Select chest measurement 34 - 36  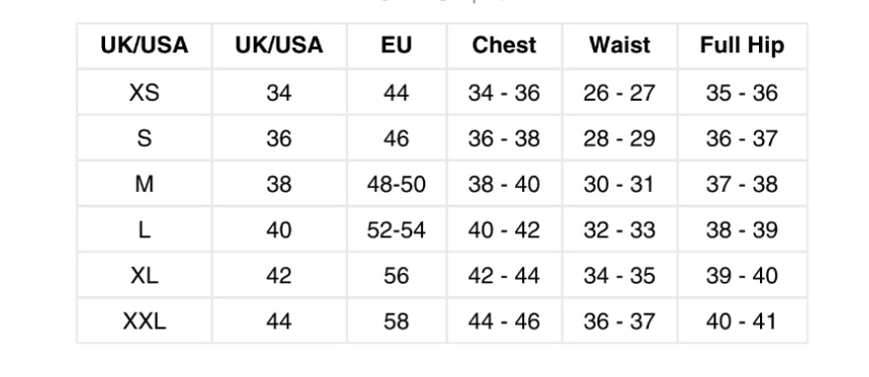coord(503,92)
